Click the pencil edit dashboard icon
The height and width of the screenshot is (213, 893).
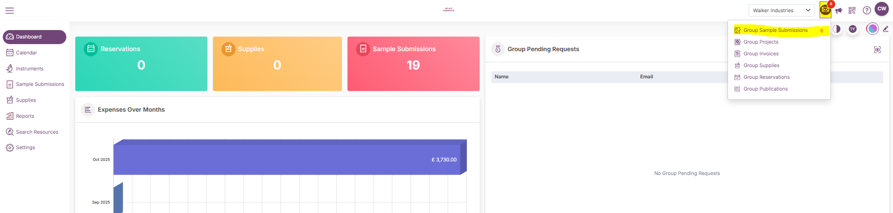tap(885, 29)
